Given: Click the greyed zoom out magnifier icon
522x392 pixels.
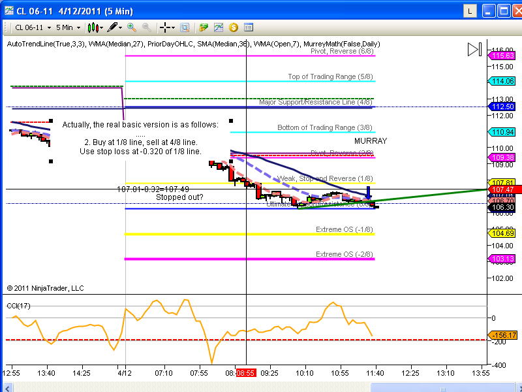Looking at the screenshot, I should (x=146, y=27).
